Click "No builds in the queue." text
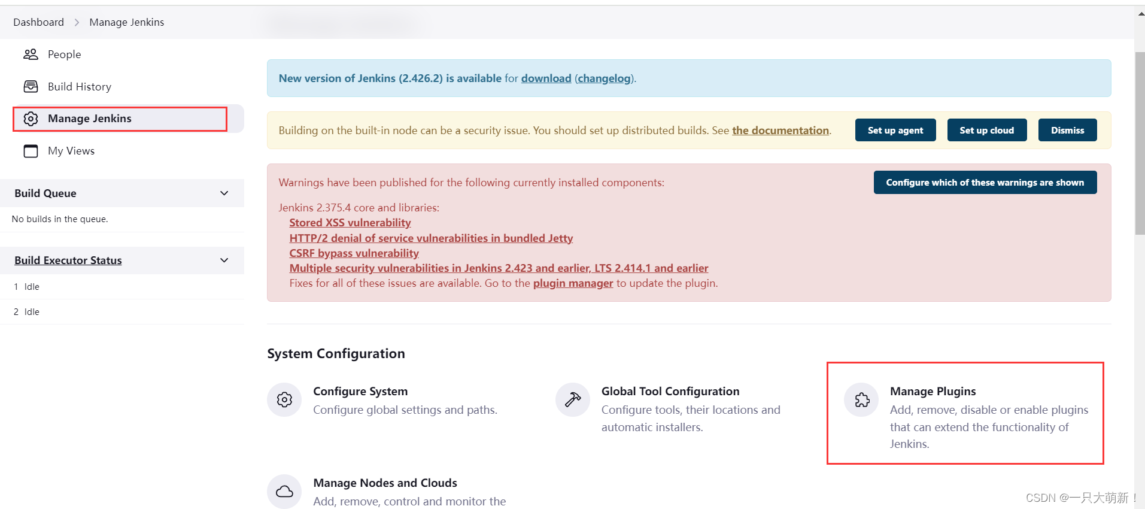 pyautogui.click(x=60, y=219)
